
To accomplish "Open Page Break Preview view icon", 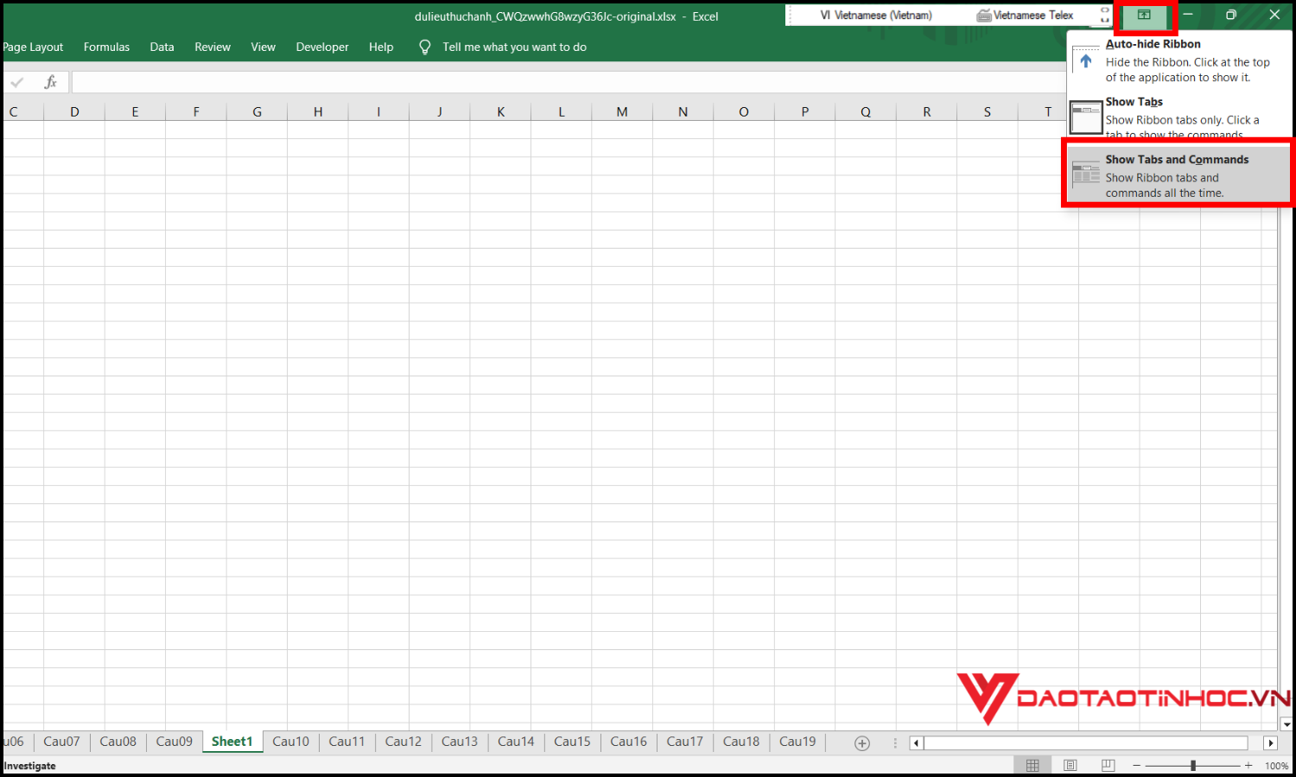I will (1109, 766).
